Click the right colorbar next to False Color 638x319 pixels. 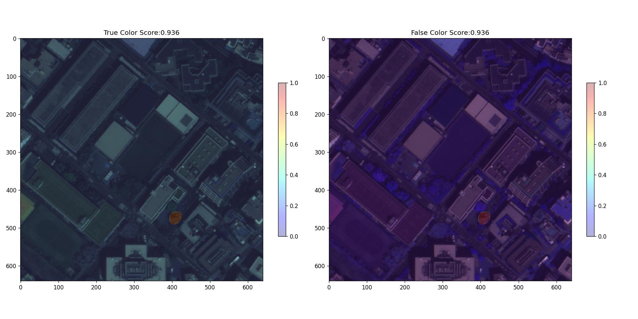[590, 159]
